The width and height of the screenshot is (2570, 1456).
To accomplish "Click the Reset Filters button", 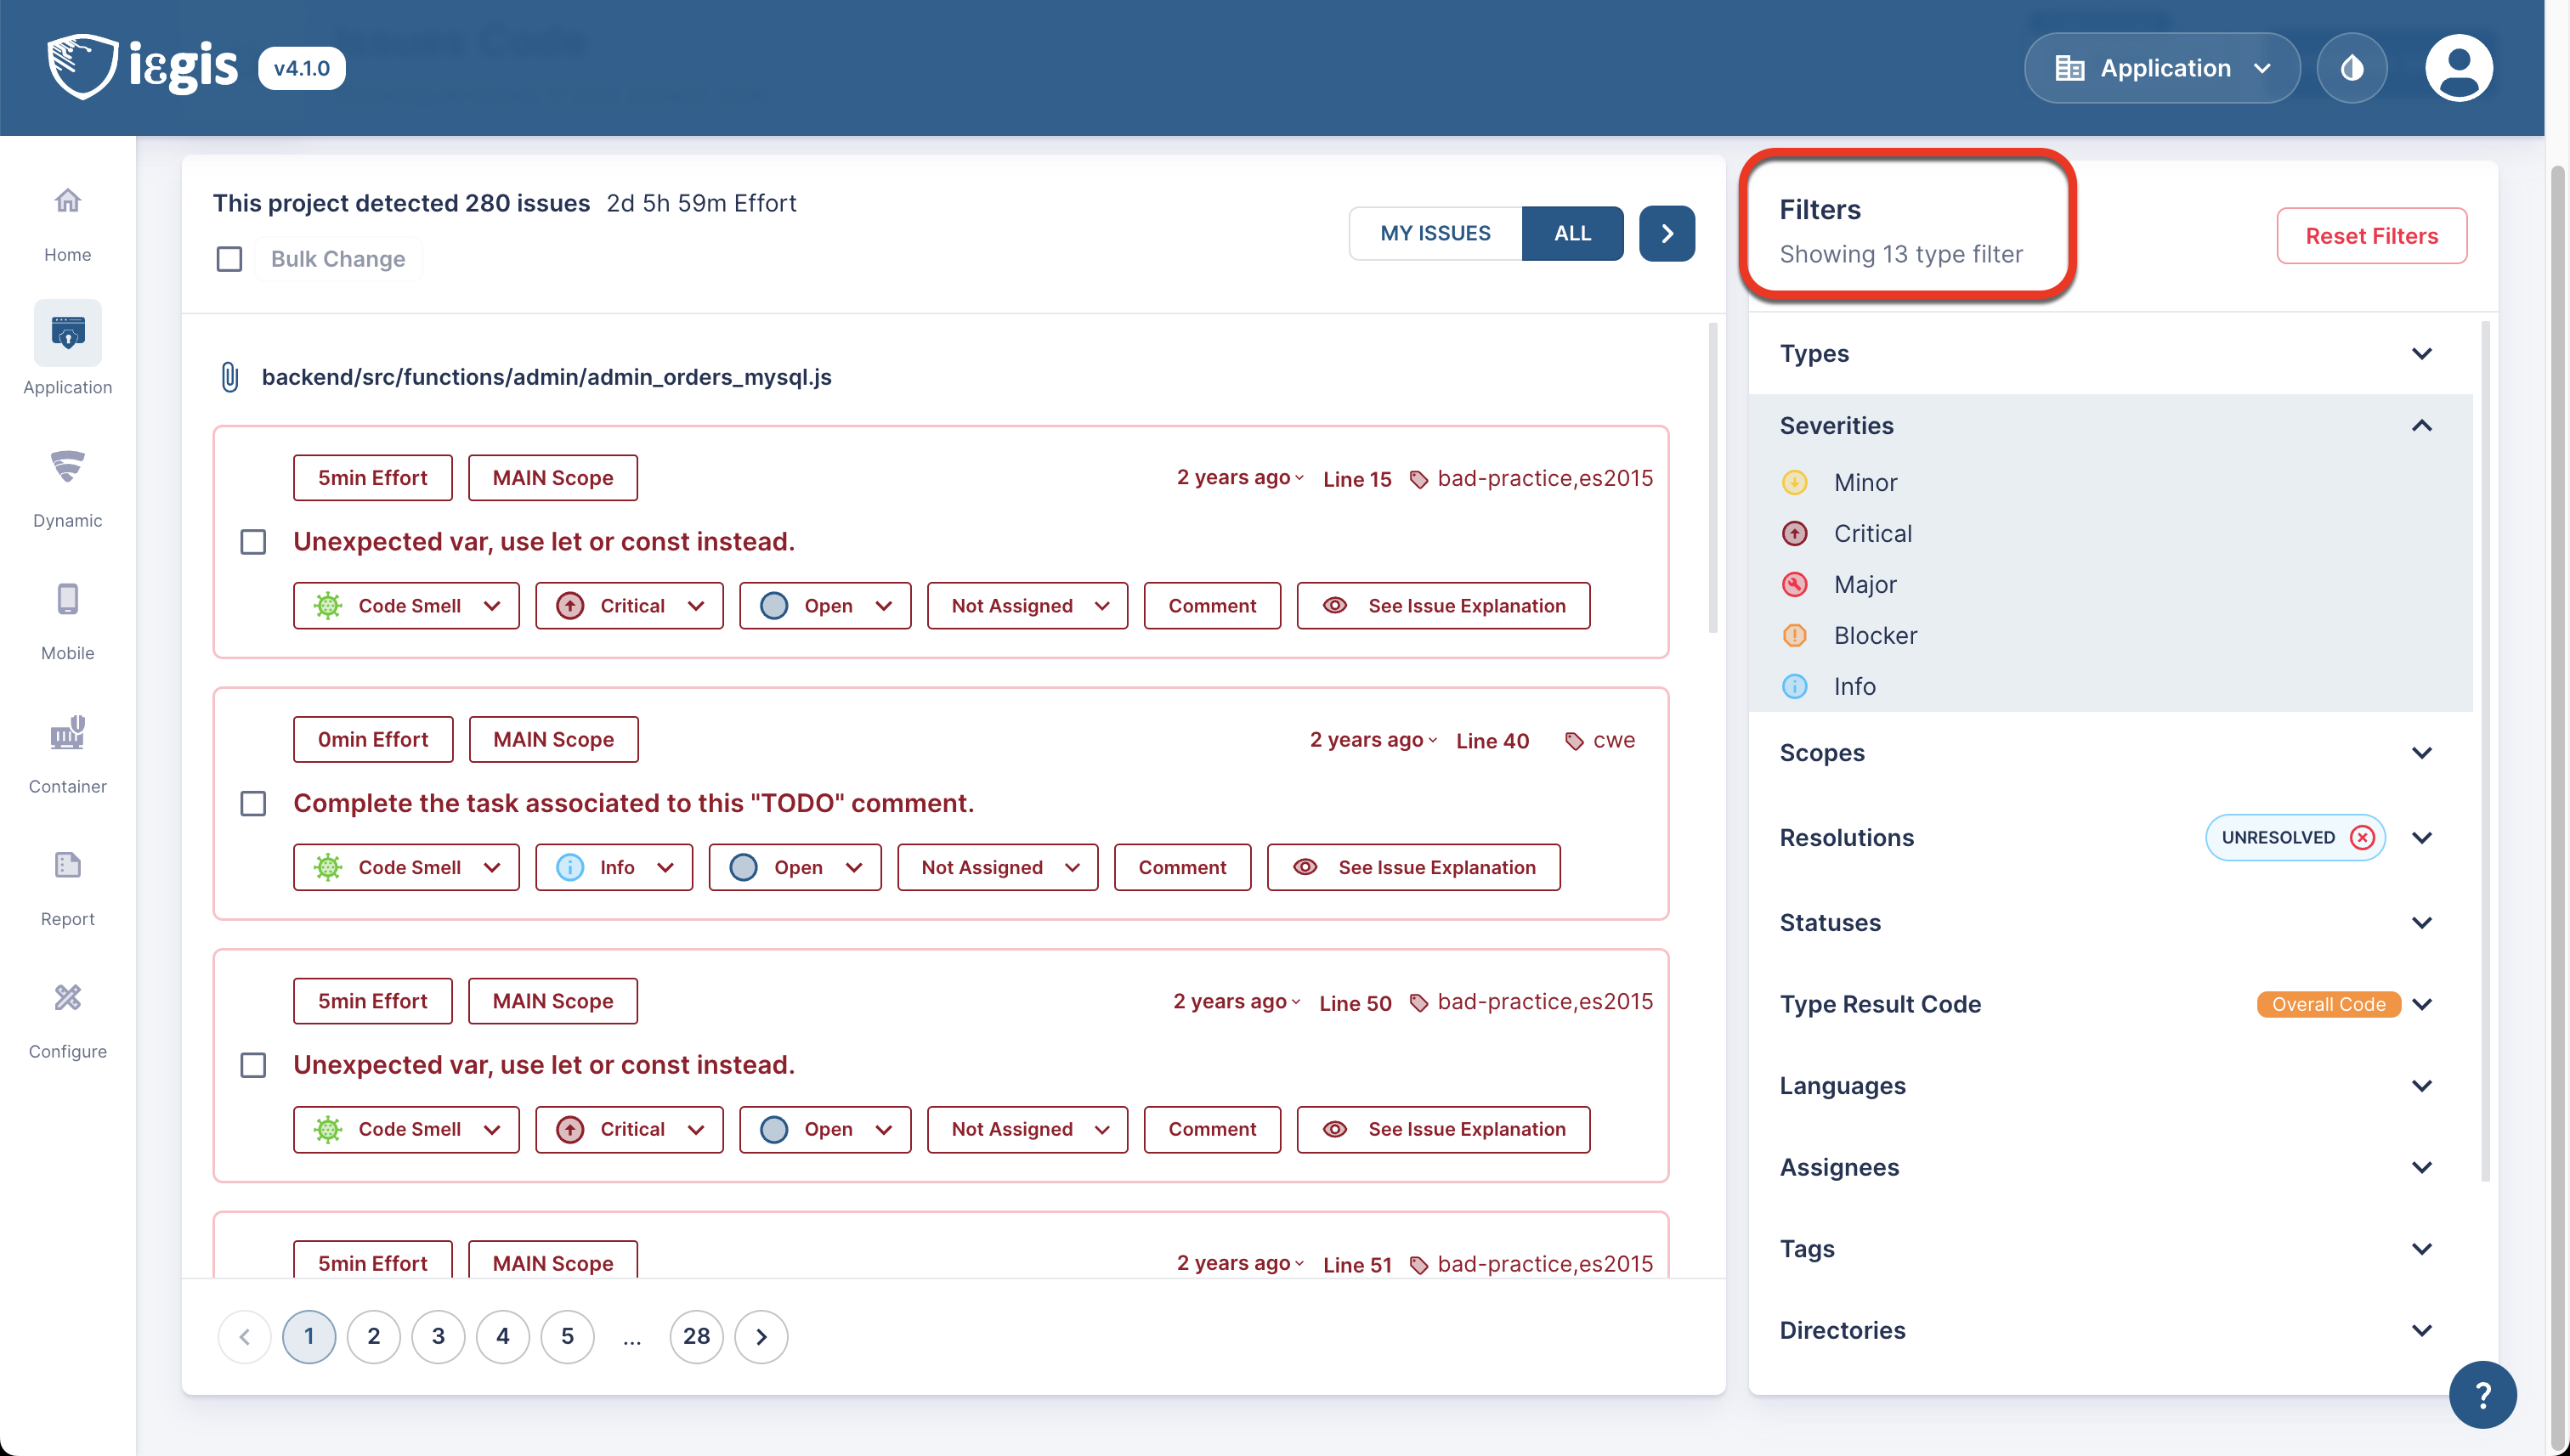I will pos(2371,236).
